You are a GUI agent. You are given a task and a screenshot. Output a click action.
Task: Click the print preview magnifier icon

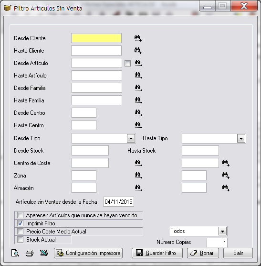click(15, 253)
